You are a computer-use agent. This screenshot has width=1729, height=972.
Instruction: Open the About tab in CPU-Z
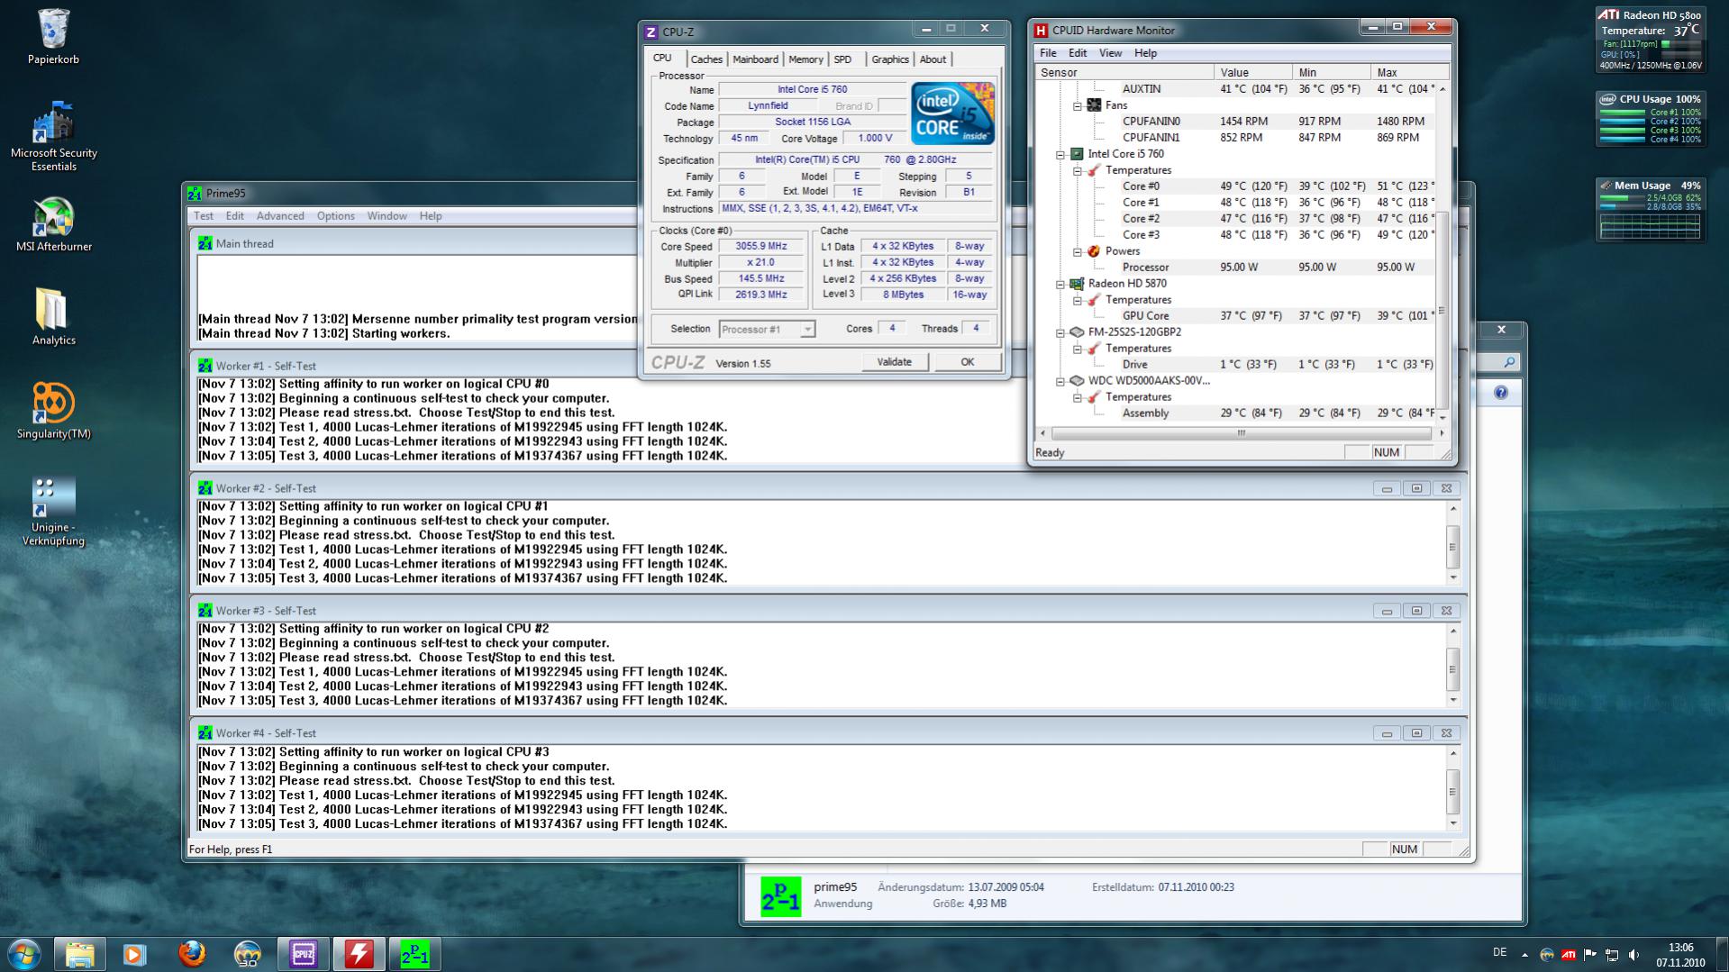coord(933,59)
